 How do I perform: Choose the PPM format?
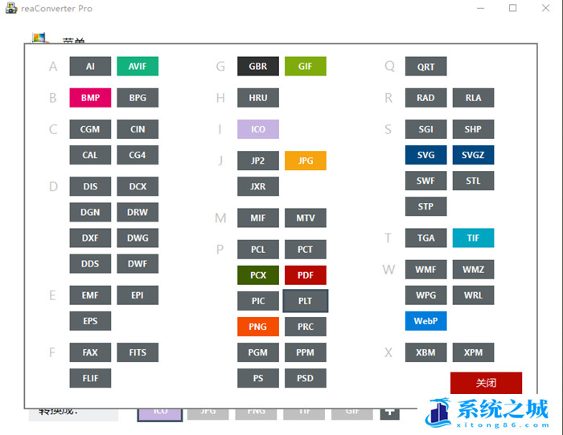pos(305,353)
